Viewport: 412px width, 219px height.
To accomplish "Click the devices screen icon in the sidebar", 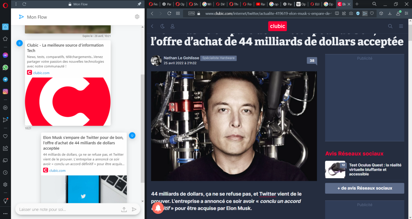I will (5, 160).
